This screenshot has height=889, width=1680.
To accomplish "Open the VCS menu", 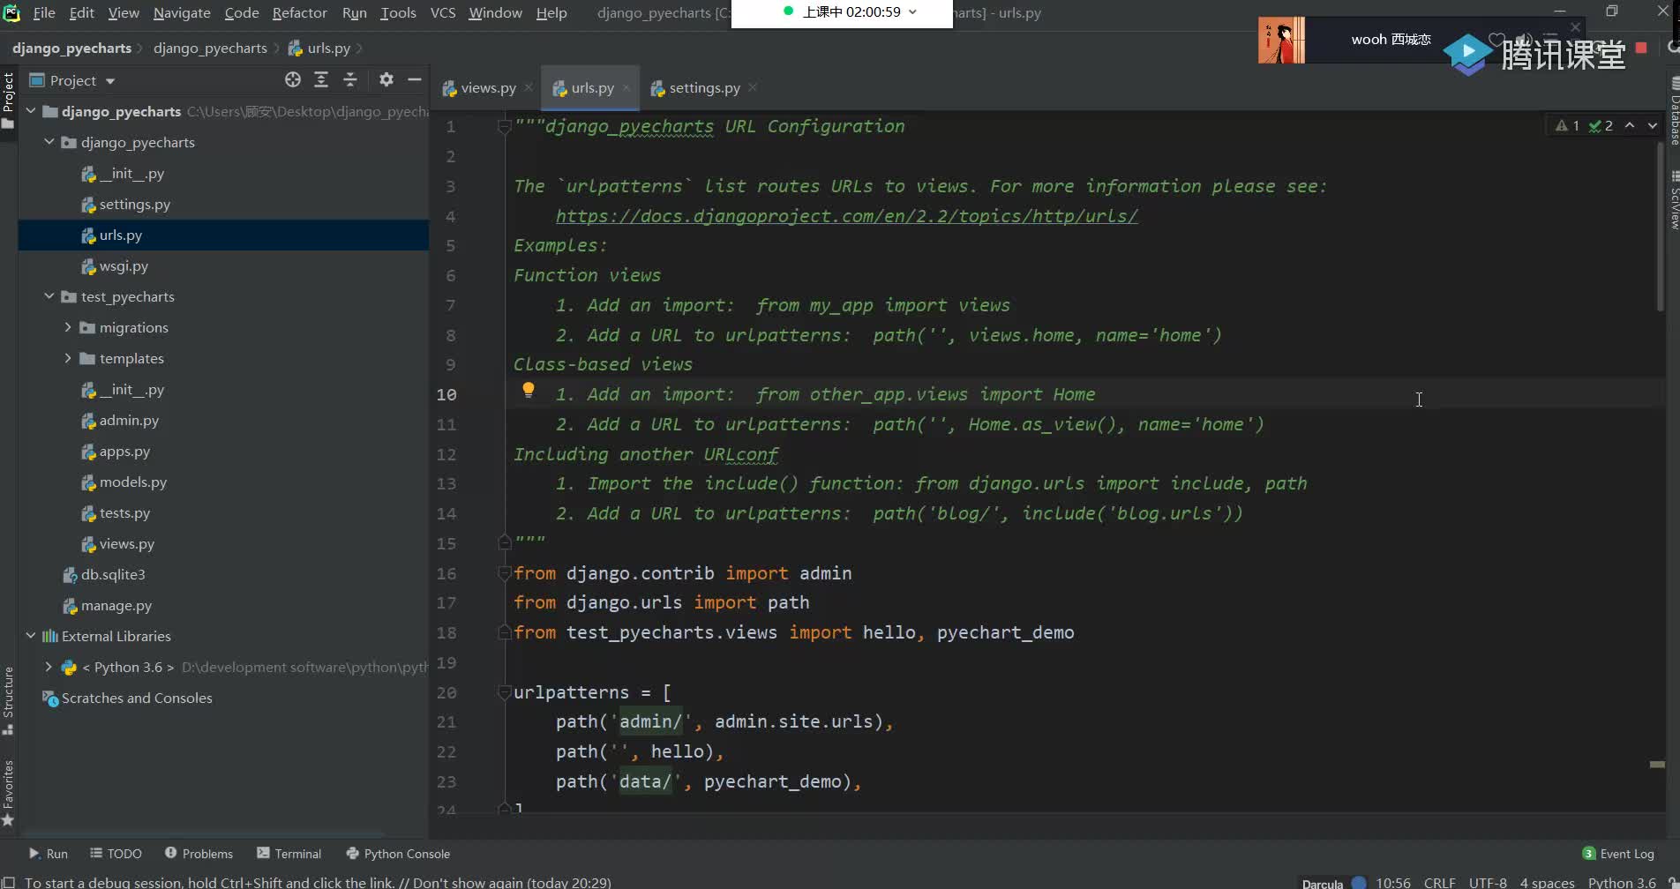I will 443,12.
